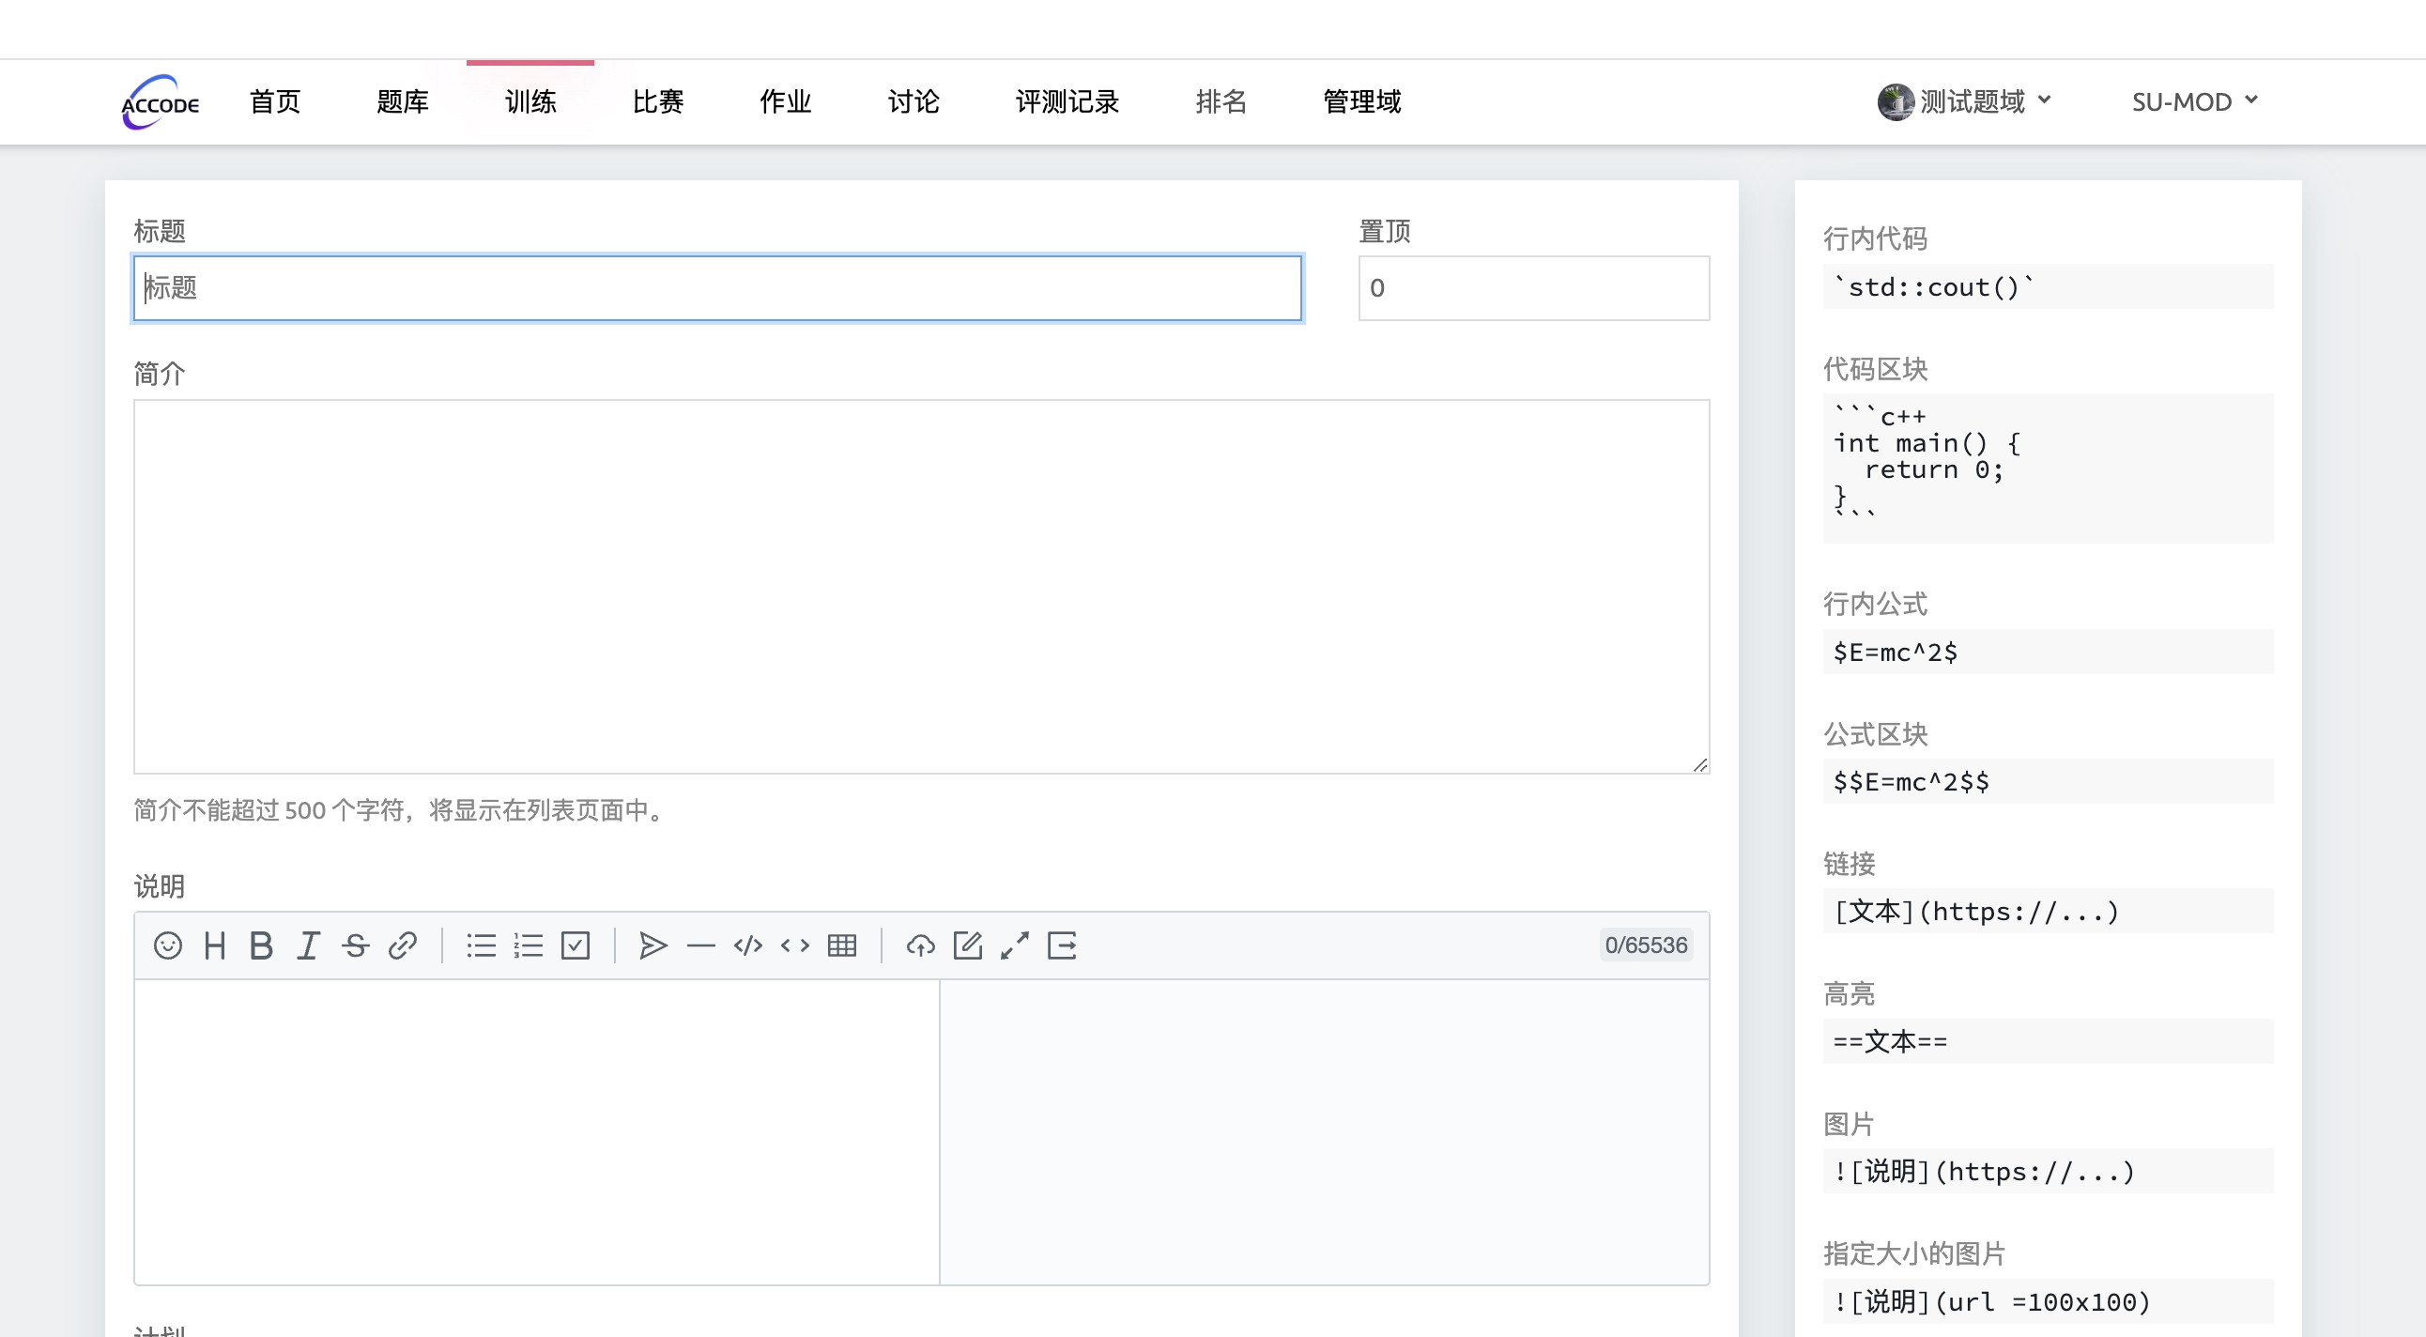
Task: Open the 作业 homework page
Action: coord(786,101)
